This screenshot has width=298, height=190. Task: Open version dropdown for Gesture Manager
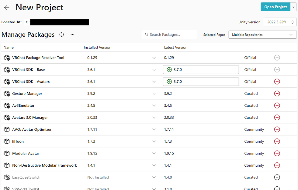coord(154,94)
